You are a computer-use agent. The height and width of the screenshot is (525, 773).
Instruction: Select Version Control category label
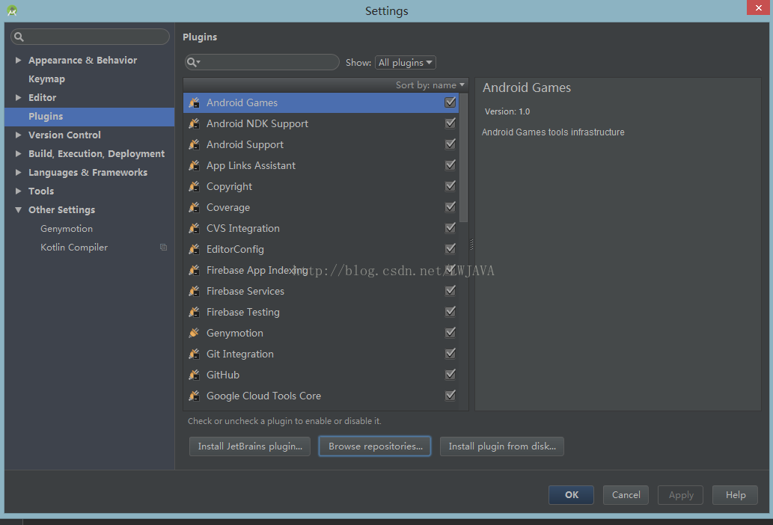point(64,135)
